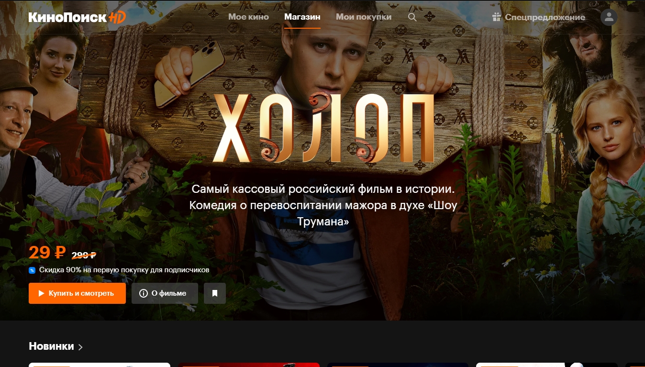Screen dimensions: 645x367
Task: Open the Мои покупки tab
Action: (x=364, y=17)
